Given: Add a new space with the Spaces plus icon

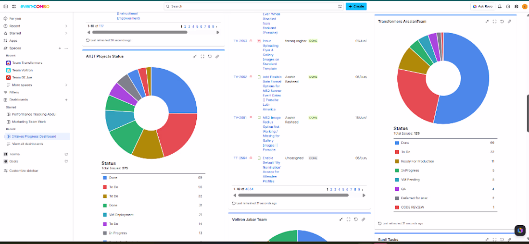Looking at the screenshot, I should 60,48.
